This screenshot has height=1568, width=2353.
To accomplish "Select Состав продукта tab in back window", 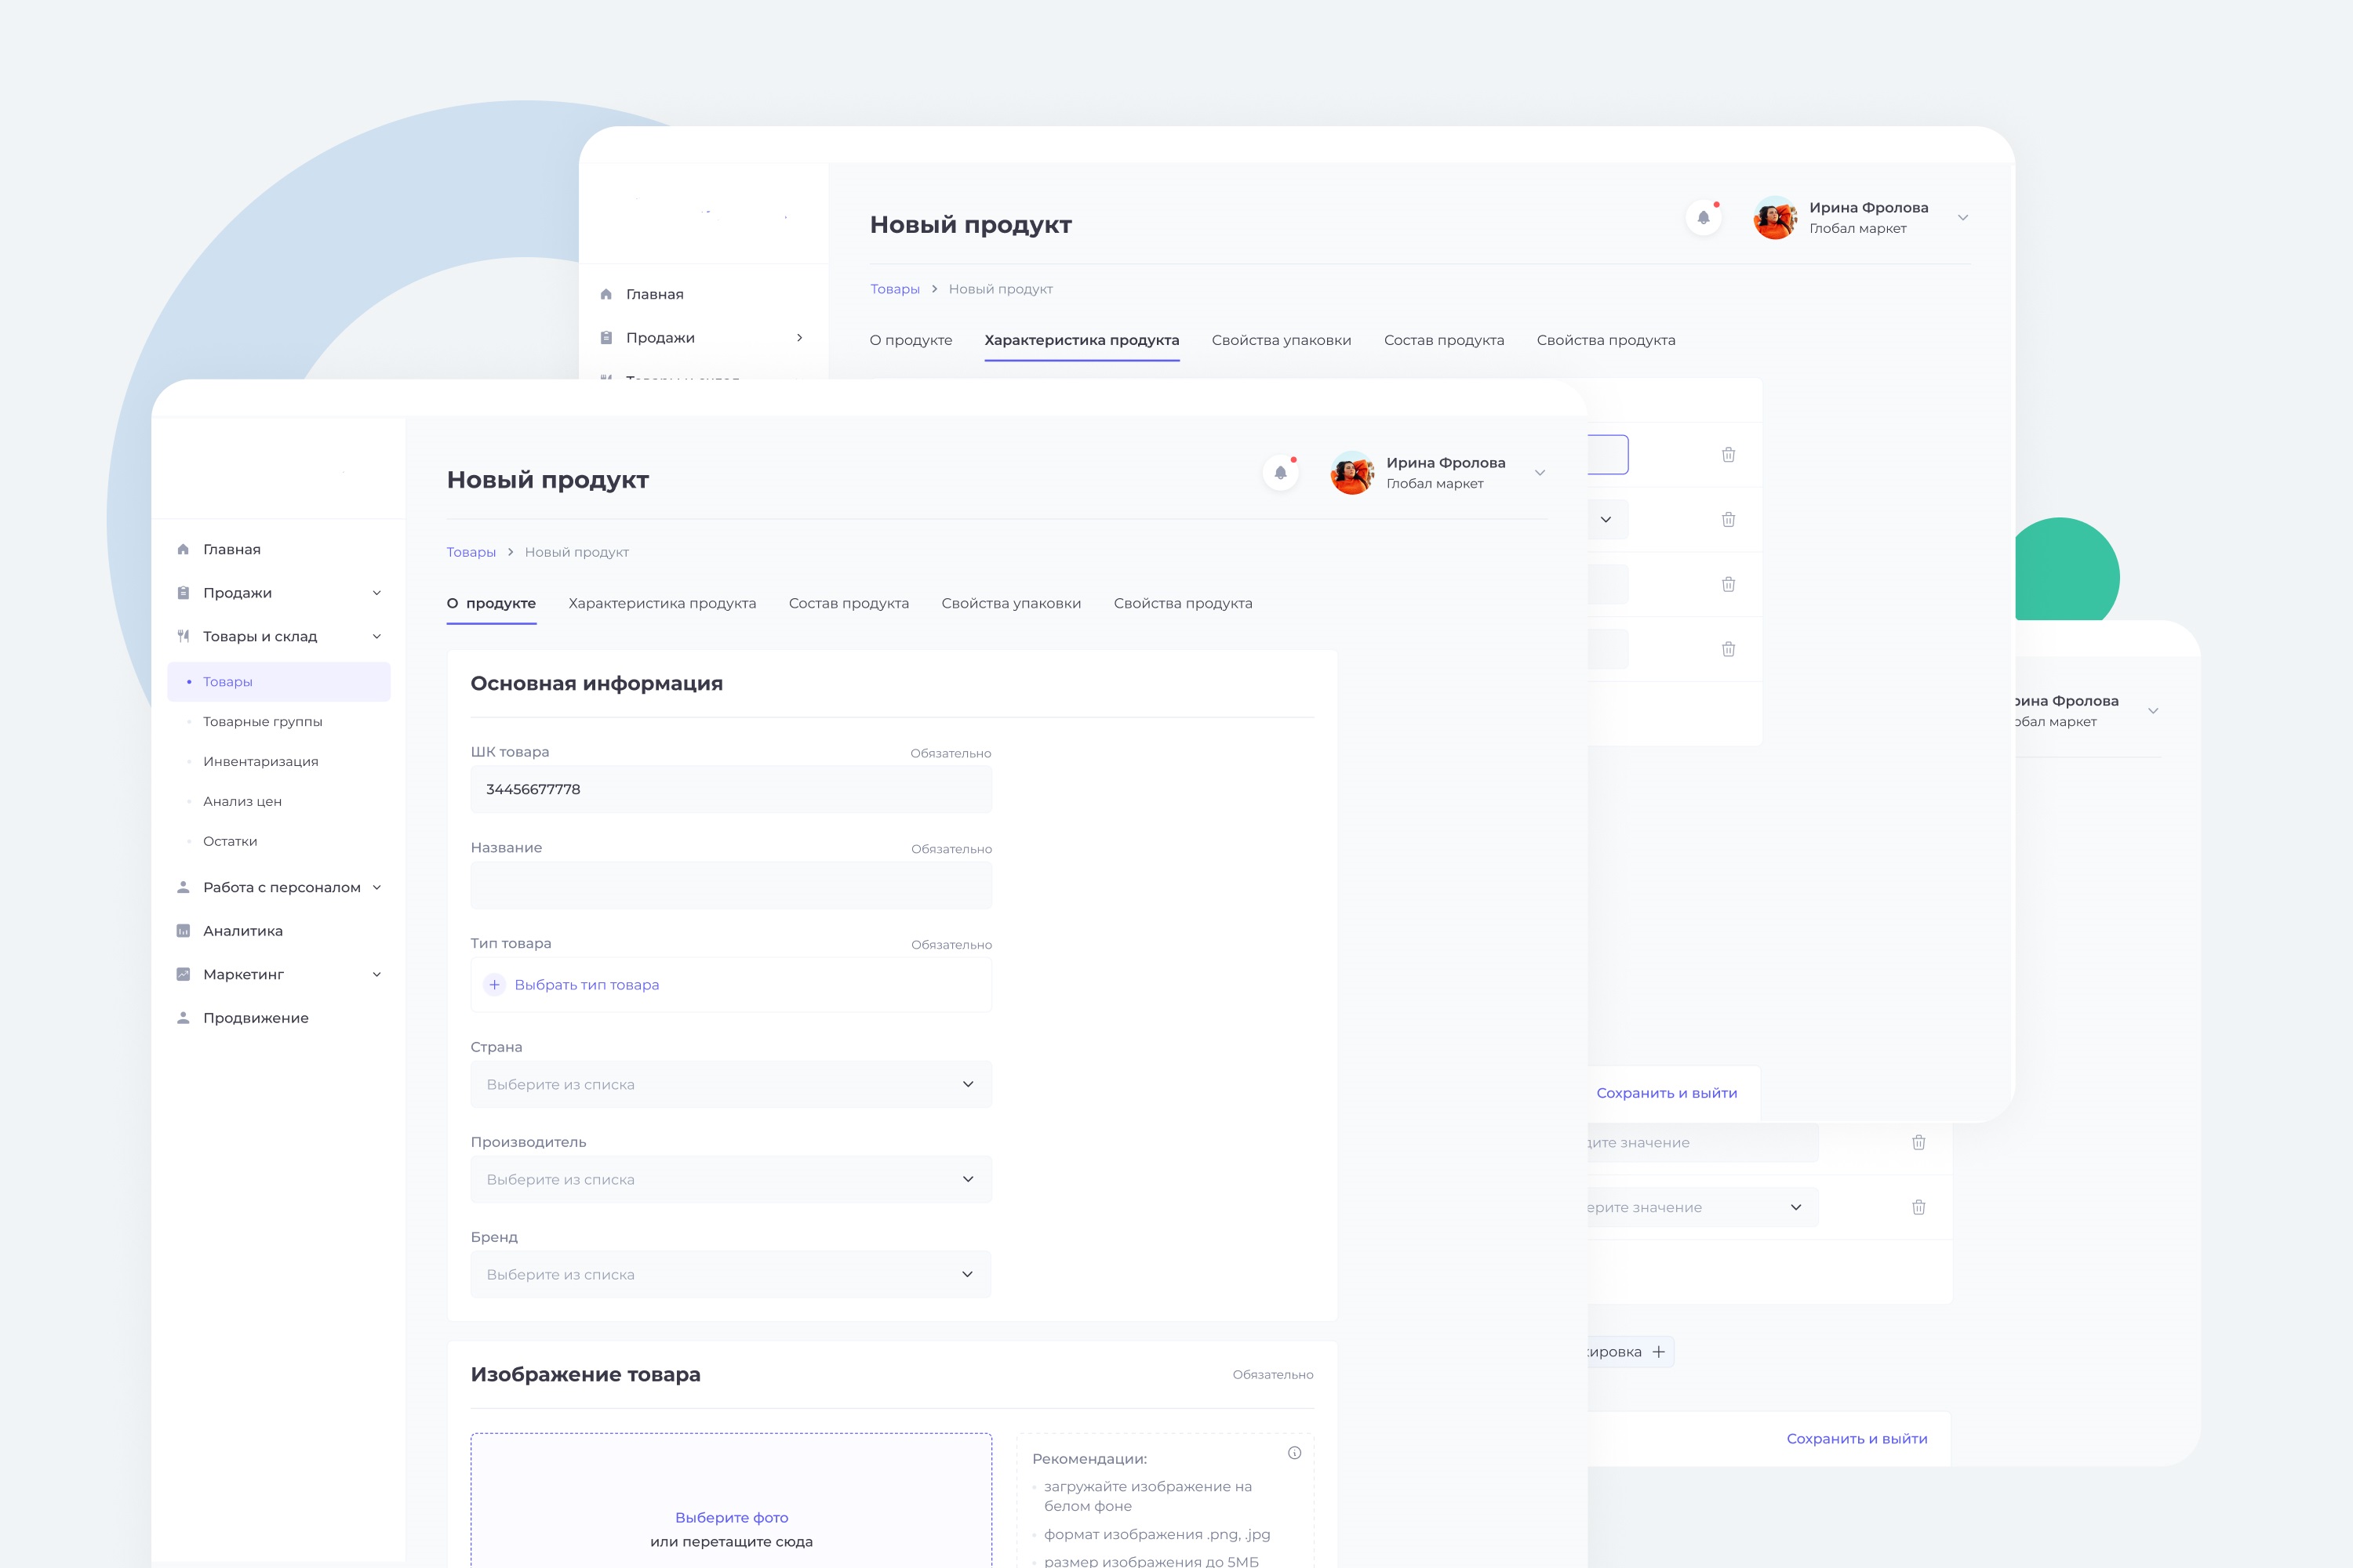I will tap(1444, 340).
